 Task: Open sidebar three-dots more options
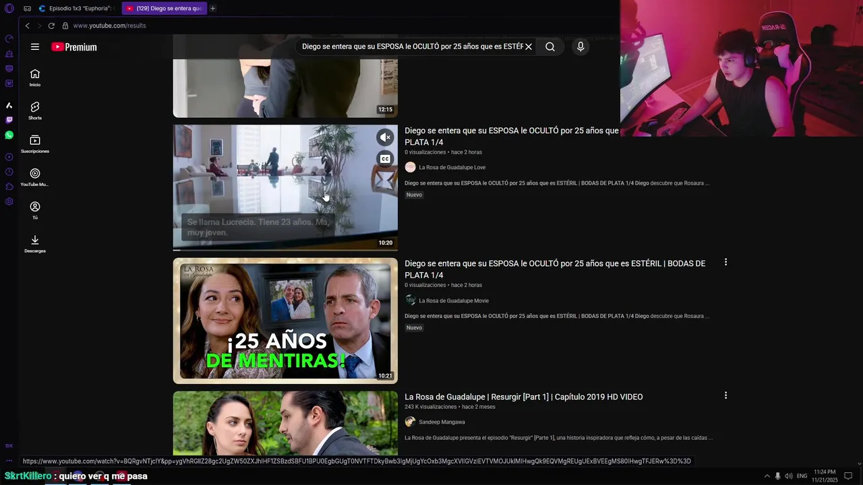[x=9, y=461]
